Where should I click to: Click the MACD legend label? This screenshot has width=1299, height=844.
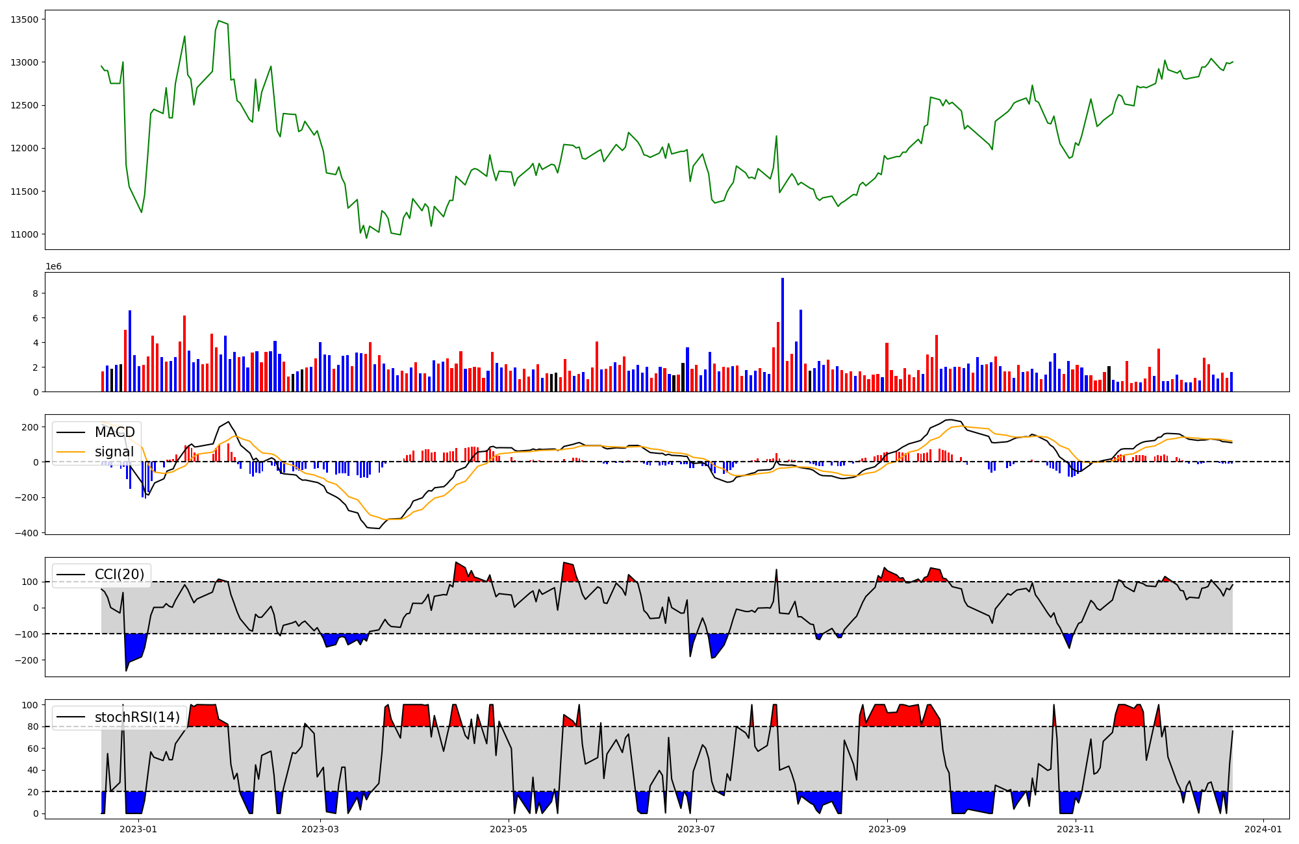pos(114,432)
